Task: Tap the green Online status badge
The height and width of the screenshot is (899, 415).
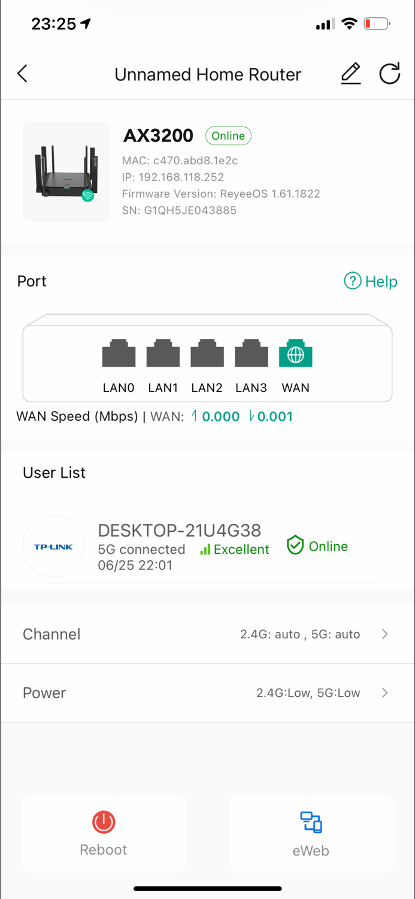Action: (228, 135)
